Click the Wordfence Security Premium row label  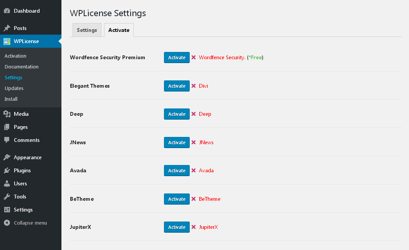coord(108,57)
